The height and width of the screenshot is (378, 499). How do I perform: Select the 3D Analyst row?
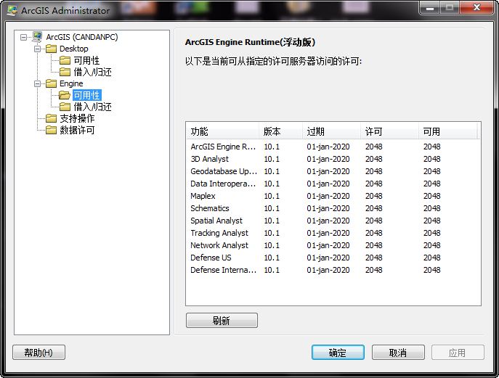[333, 159]
